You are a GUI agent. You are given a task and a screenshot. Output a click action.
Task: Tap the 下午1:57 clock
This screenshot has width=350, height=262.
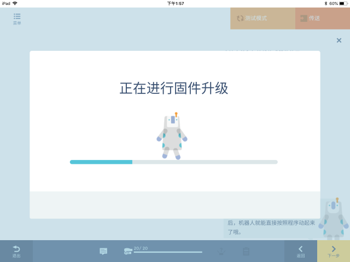pyautogui.click(x=176, y=3)
